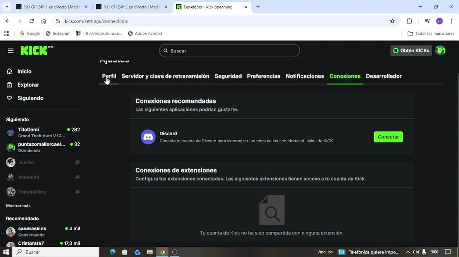The height and width of the screenshot is (257, 459).
Task: Open bladecito offline channel
Action: (x=43, y=177)
